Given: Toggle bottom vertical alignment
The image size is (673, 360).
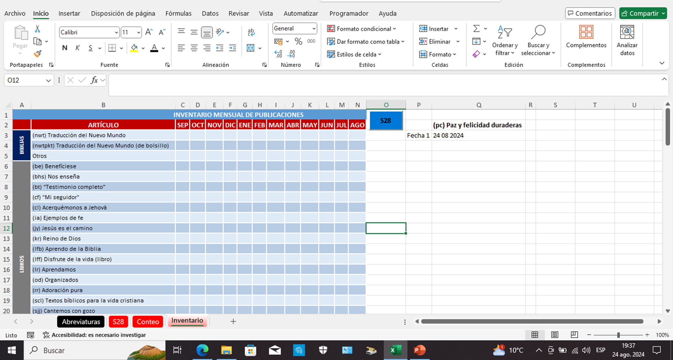Looking at the screenshot, I should tap(207, 32).
